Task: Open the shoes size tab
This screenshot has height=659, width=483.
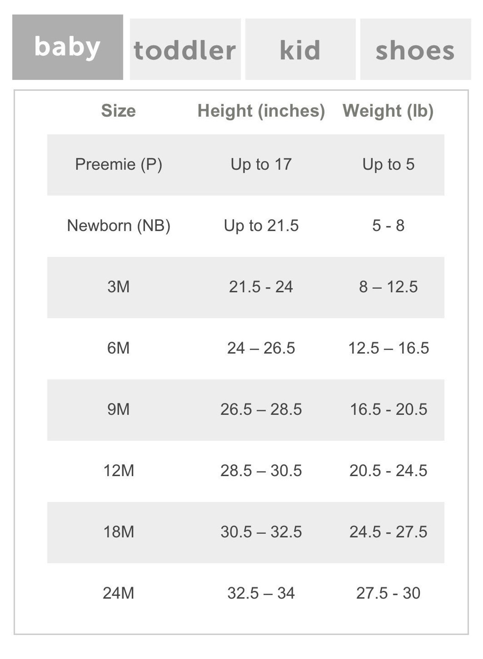Action: tap(416, 49)
